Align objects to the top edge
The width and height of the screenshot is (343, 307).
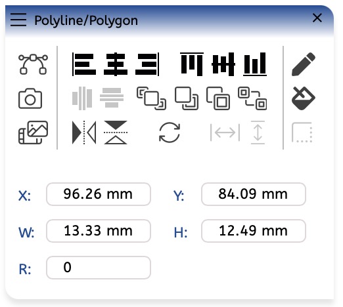click(x=192, y=64)
